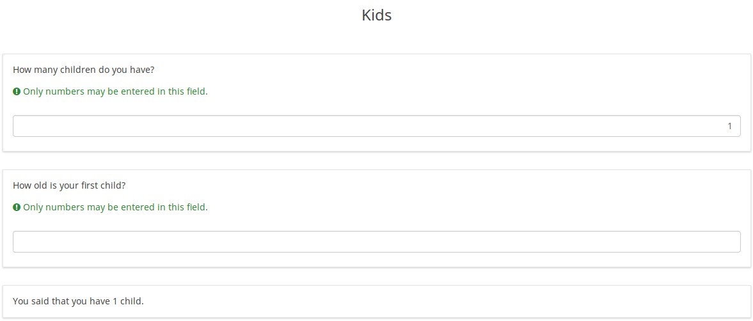Screen dimensions: 753x321
Task: Click the word "children" in the first question
Action: click(77, 70)
